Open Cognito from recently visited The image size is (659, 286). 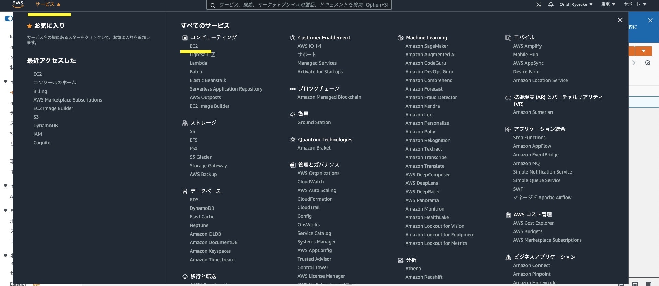click(42, 143)
